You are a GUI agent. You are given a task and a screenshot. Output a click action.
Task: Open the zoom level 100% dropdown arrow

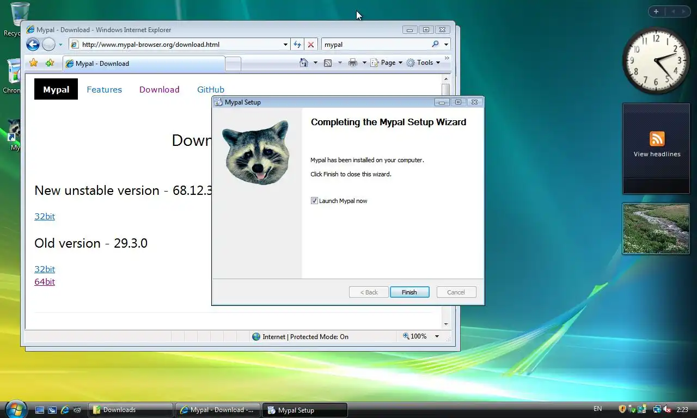pyautogui.click(x=437, y=336)
